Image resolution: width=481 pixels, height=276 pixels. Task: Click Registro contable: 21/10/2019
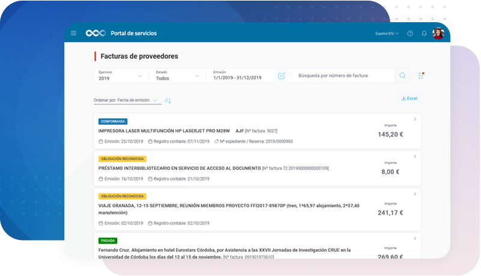(x=179, y=179)
